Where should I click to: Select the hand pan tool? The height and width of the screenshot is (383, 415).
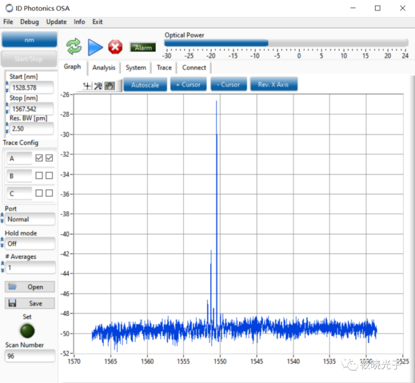point(110,86)
